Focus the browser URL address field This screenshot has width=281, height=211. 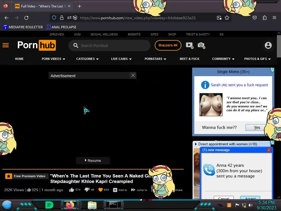(138, 18)
